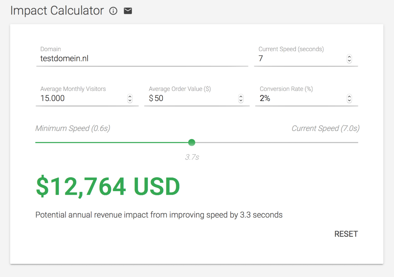Click the info icon beside Impact Calculator
The width and height of the screenshot is (394, 277).
(113, 11)
